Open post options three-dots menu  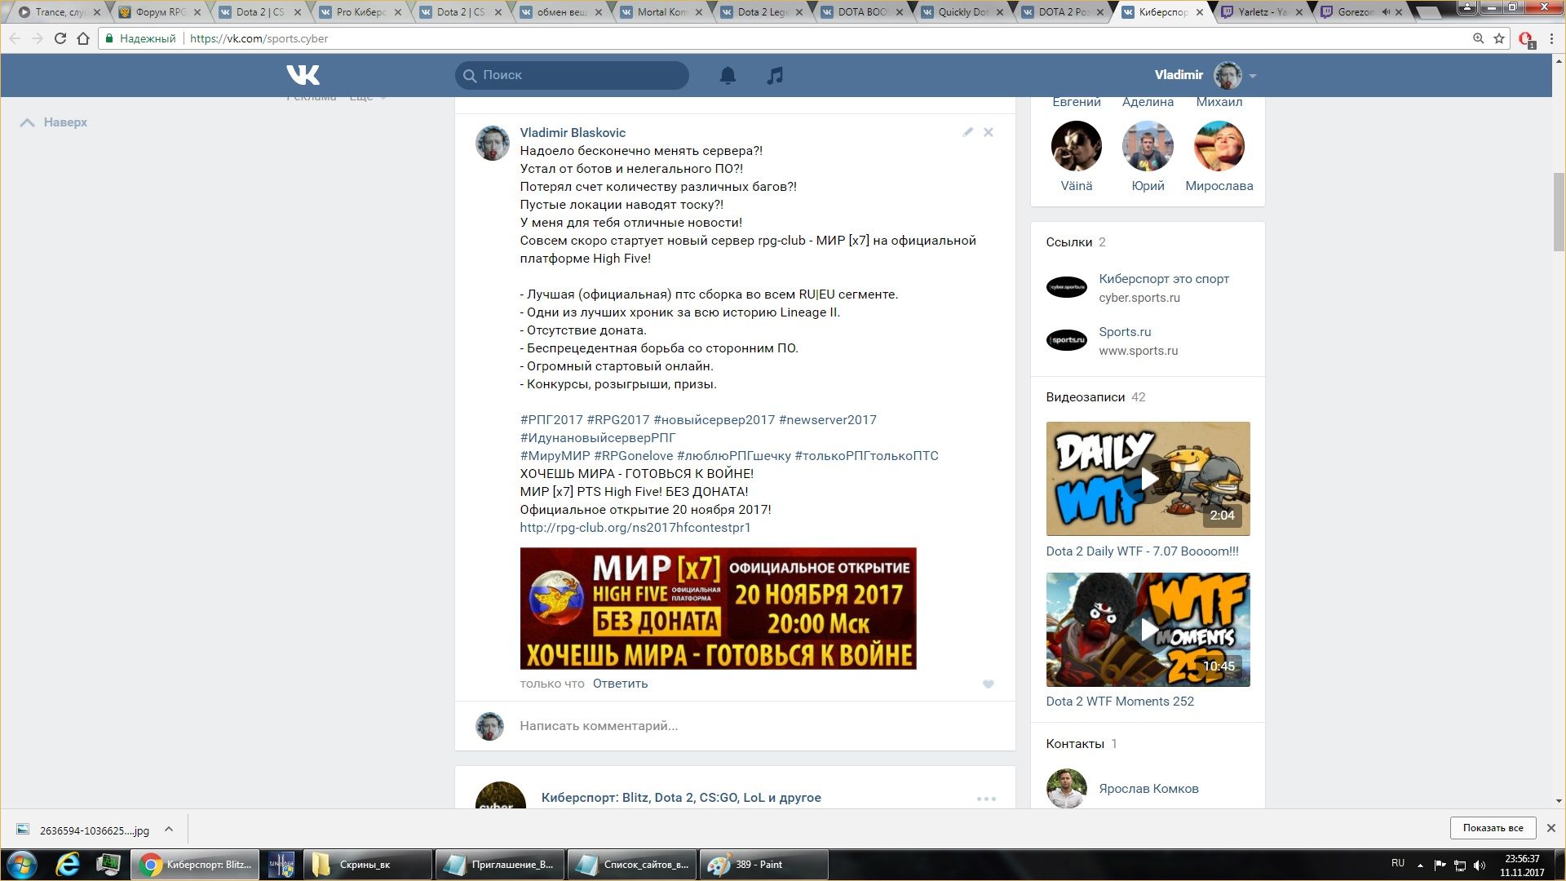[986, 799]
